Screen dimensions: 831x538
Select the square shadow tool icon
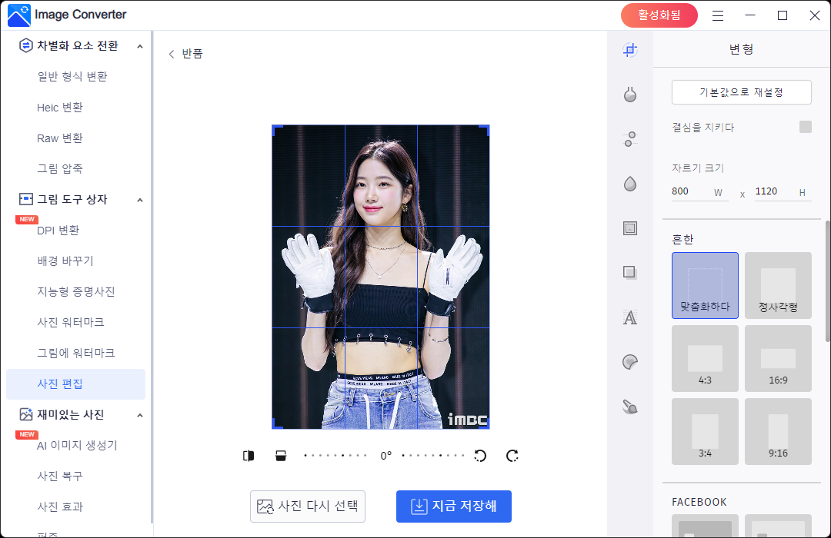(x=629, y=273)
